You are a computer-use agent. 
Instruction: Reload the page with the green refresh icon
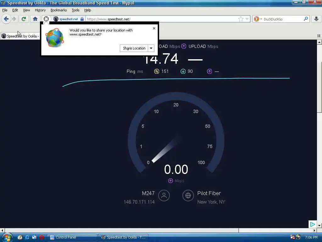tap(24, 19)
